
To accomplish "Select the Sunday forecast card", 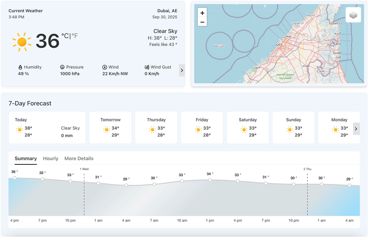I will click(x=294, y=128).
